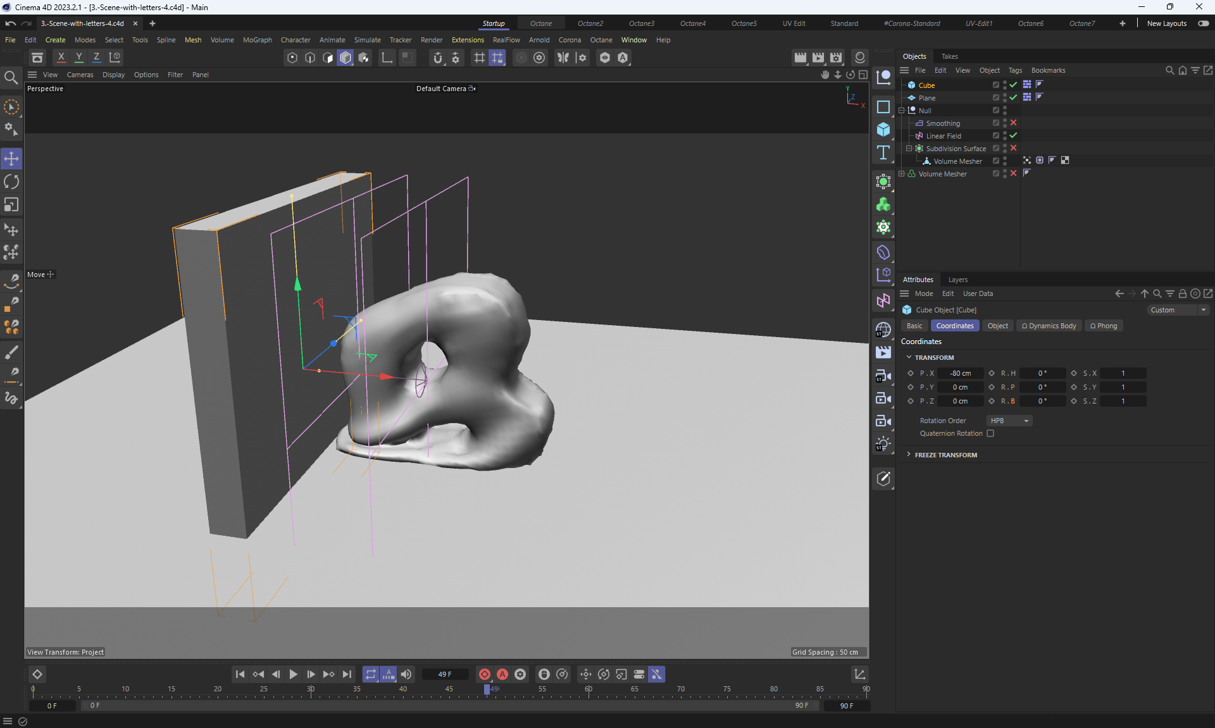Screen dimensions: 1215x728
Task: Click the Record Active Objects keyframe button
Action: (485, 674)
